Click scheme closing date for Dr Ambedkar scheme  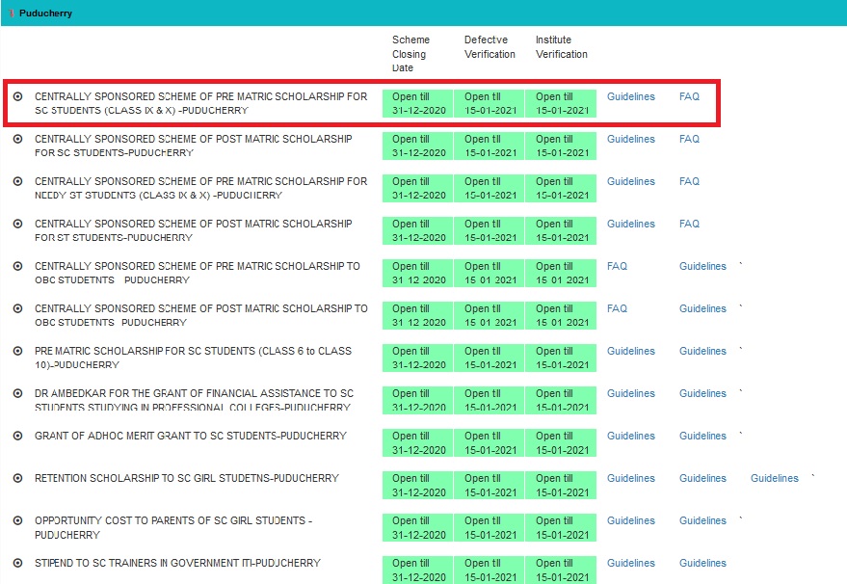[x=417, y=400]
